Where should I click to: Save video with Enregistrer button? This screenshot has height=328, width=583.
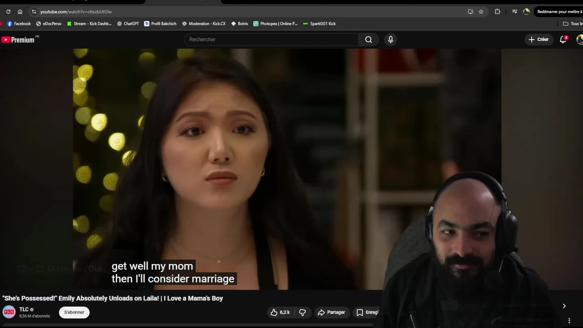click(366, 312)
